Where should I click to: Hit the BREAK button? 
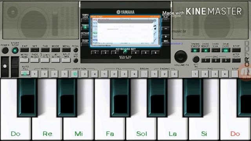click(144, 74)
